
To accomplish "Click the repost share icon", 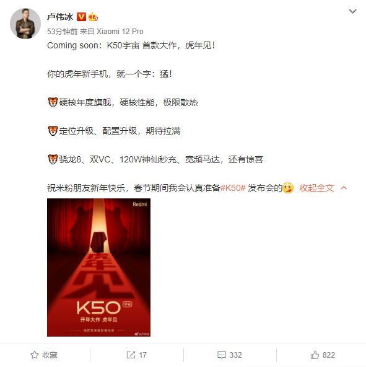I will (131, 355).
